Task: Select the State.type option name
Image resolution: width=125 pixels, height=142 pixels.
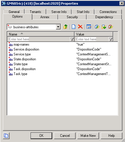Action: click(x=20, y=64)
